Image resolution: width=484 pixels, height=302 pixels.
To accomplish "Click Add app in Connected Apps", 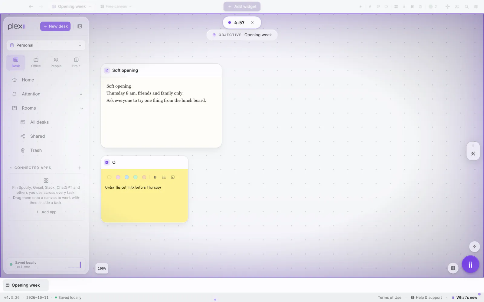I will tap(46, 212).
